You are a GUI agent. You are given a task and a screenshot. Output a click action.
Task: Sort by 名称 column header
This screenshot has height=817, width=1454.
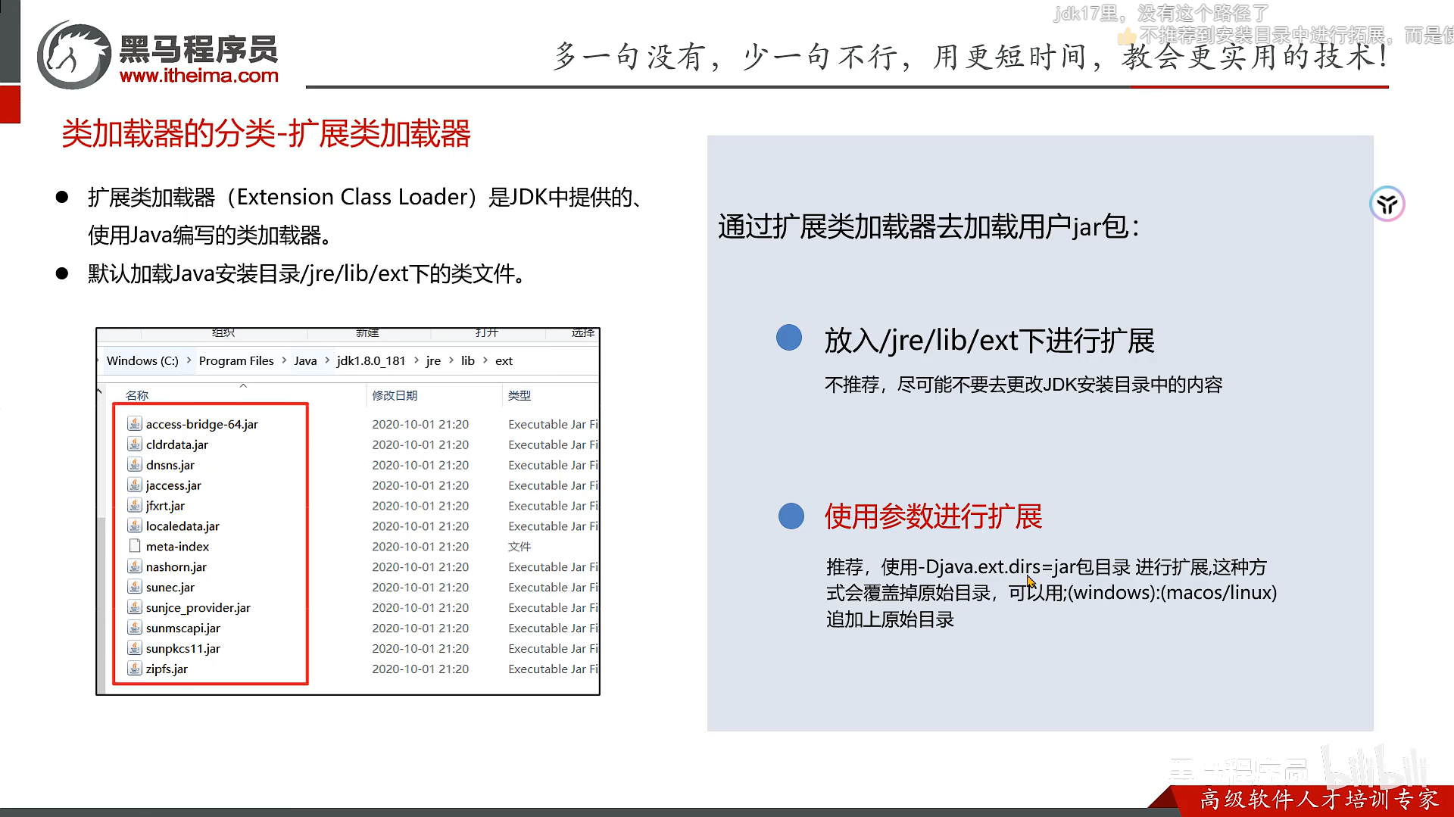[137, 395]
